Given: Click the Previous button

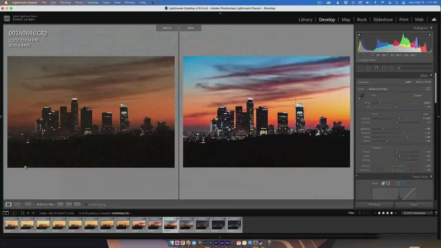Looking at the screenshot, I should tap(375, 205).
